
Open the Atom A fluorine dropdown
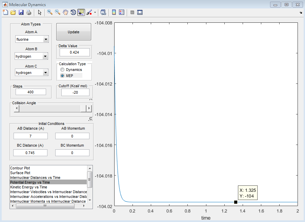32,39
